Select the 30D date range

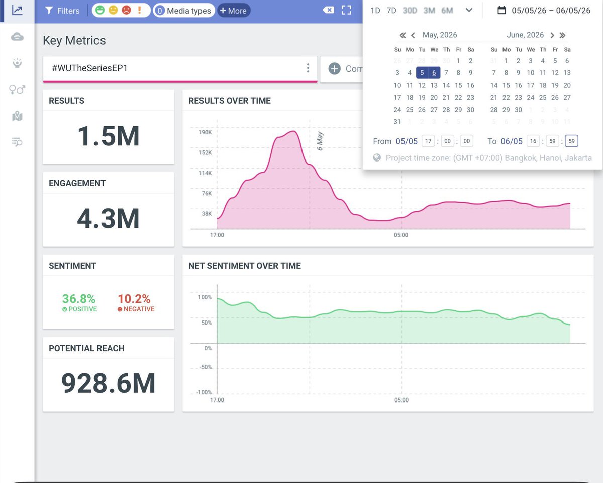click(x=410, y=10)
